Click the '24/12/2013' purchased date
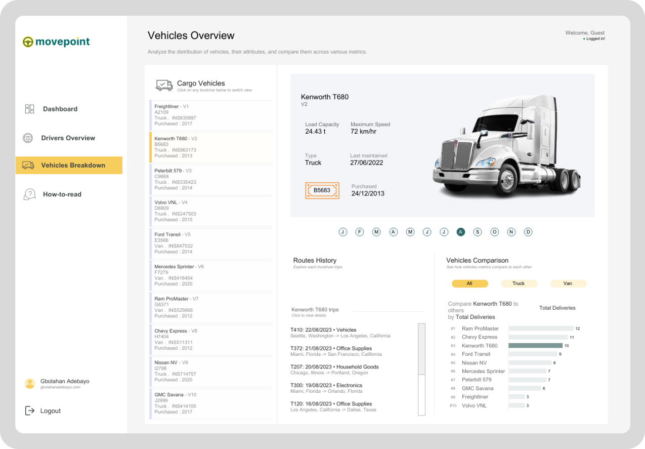The width and height of the screenshot is (645, 449). (368, 193)
